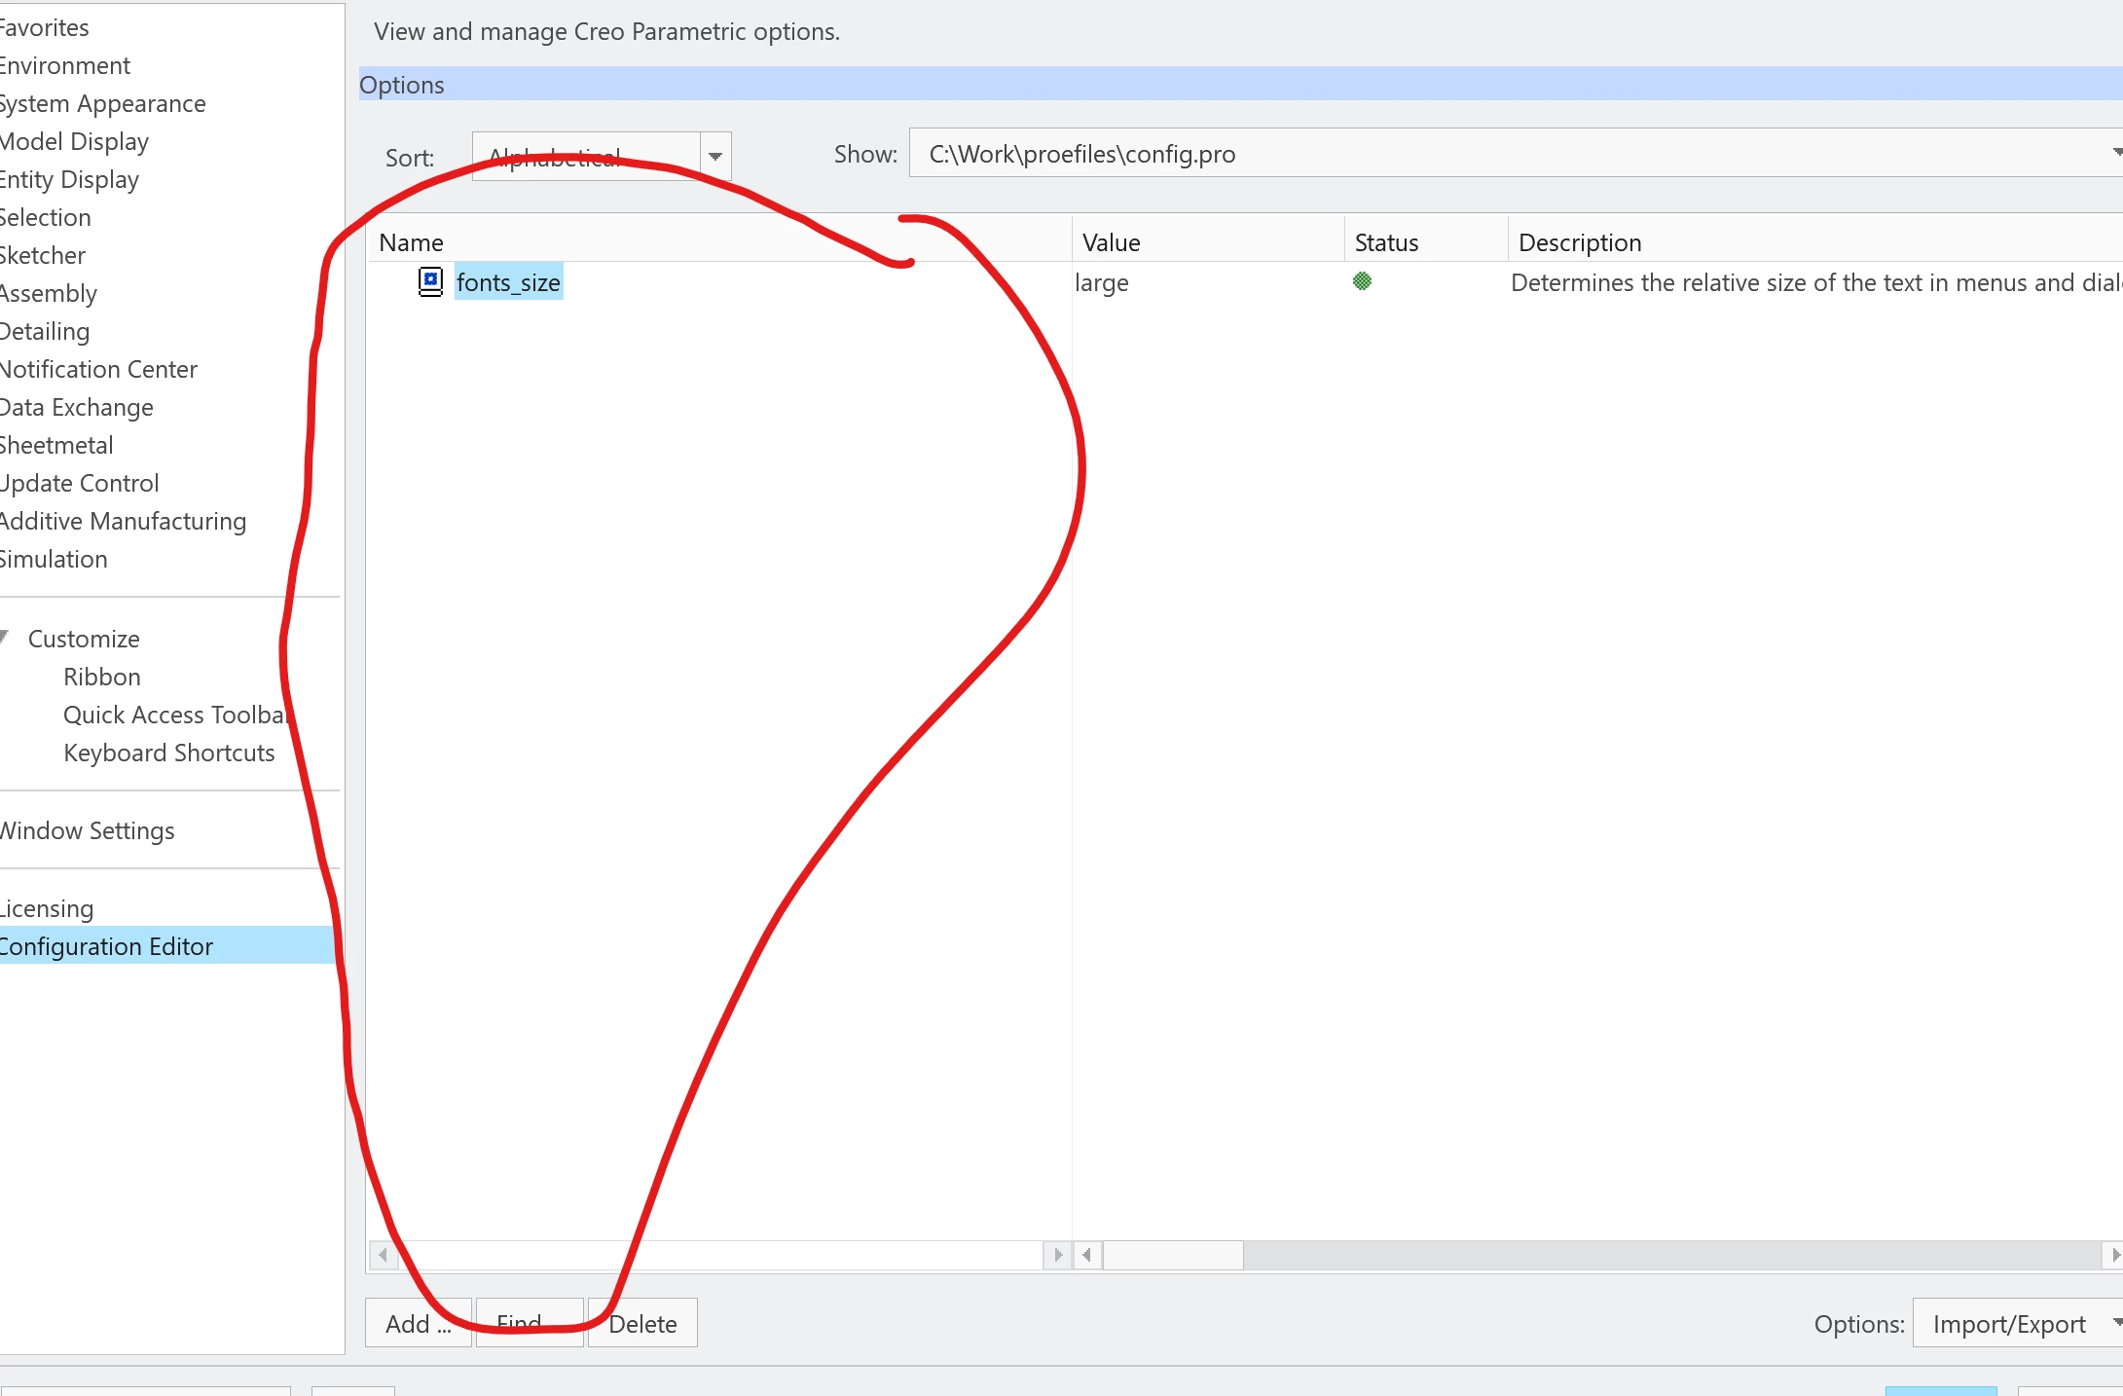Click the Find button
Screen dimensions: 2123x1396
tap(529, 1323)
